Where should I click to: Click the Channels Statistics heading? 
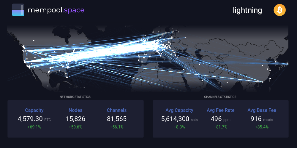[220, 97]
